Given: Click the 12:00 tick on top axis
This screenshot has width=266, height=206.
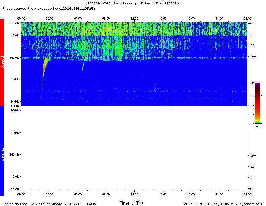Looking at the screenshot, I should (x=134, y=18).
